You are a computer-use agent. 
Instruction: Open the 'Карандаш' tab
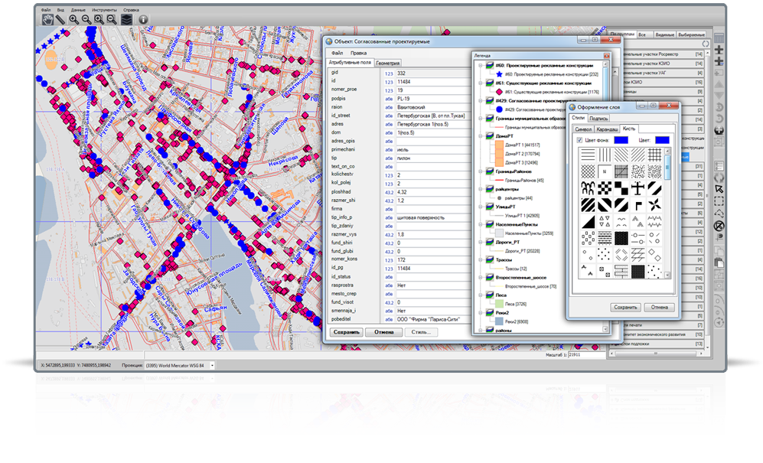coord(607,129)
